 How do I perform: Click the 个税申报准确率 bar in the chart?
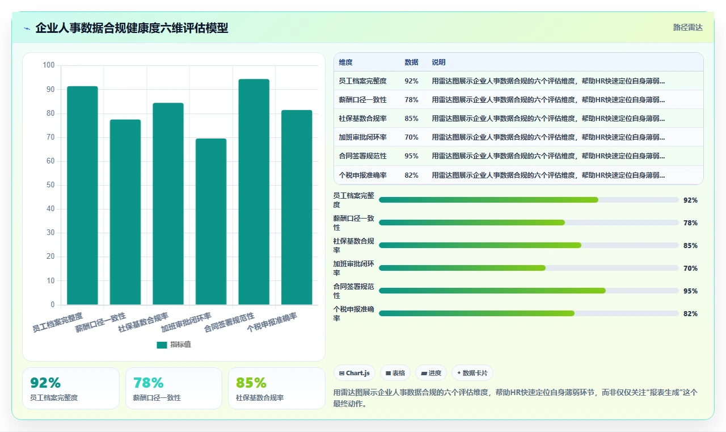click(297, 207)
